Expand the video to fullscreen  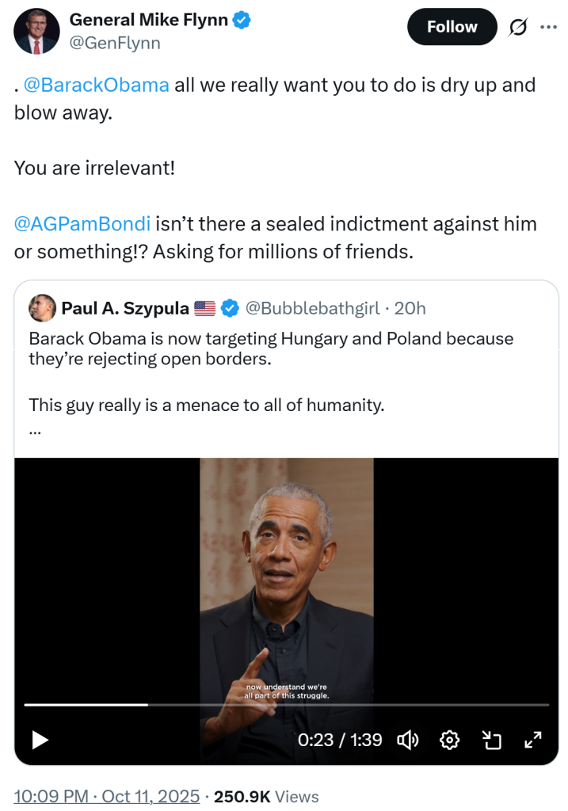point(533,740)
